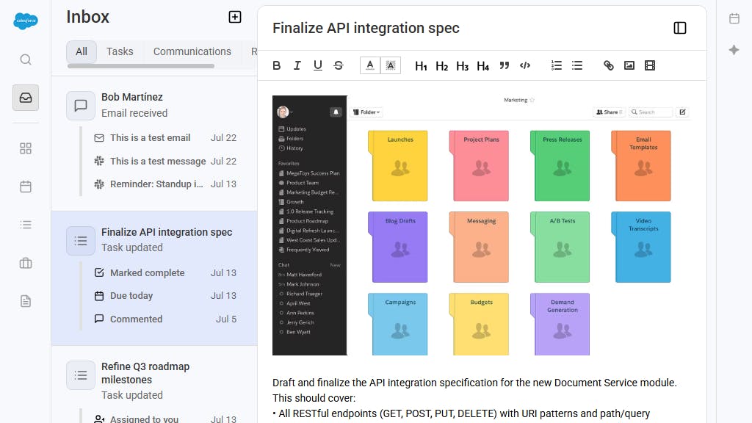
Task: Toggle the numbered list format
Action: 557,65
